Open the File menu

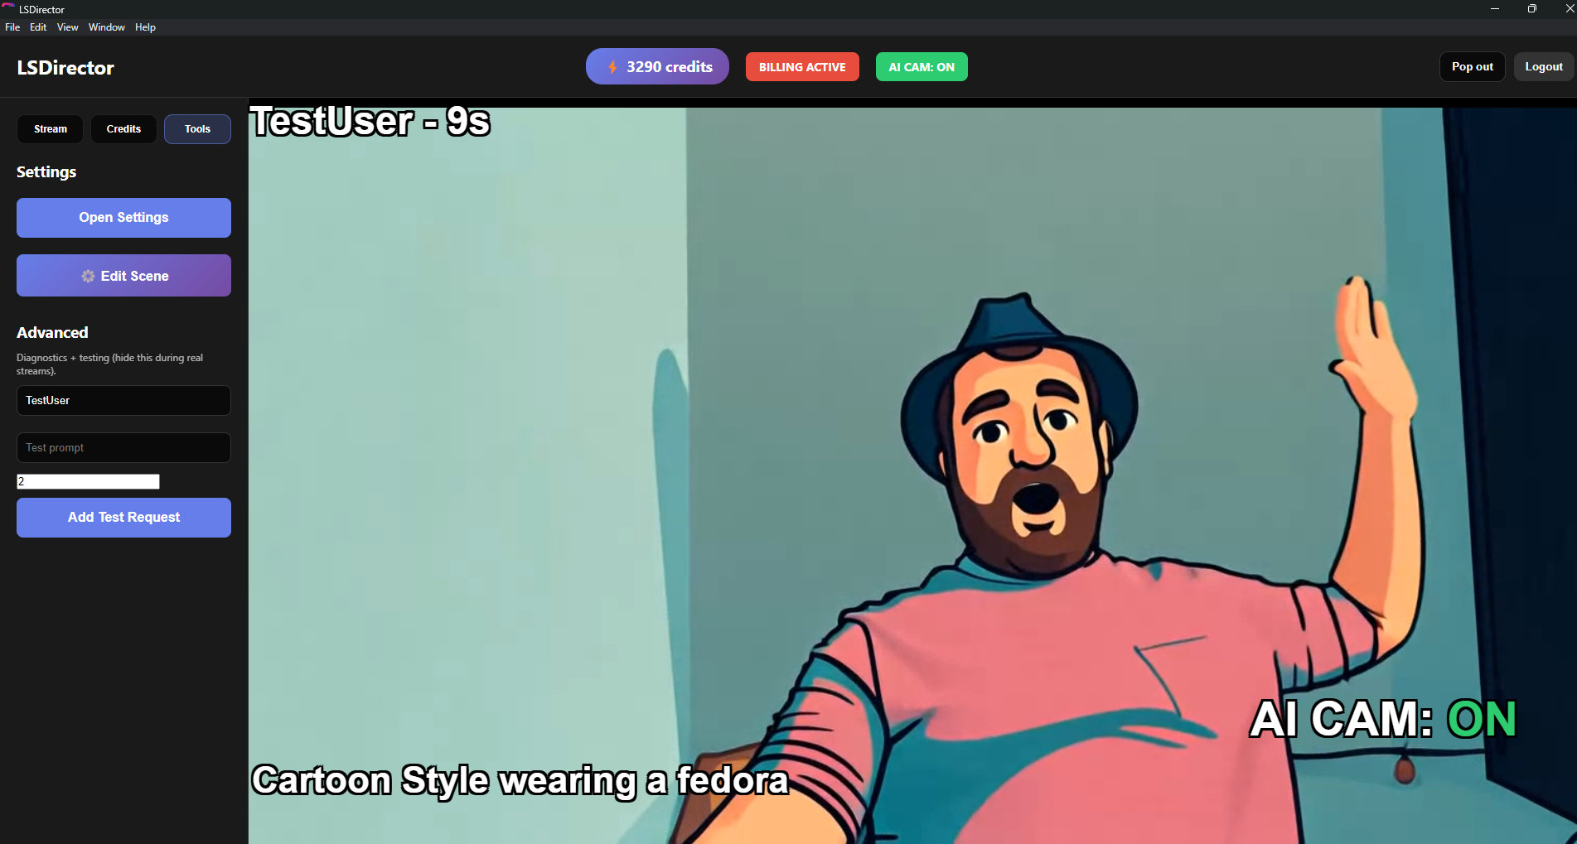coord(12,27)
